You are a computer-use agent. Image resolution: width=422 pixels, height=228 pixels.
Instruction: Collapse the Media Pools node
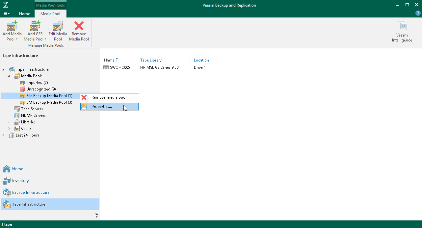click(x=9, y=76)
